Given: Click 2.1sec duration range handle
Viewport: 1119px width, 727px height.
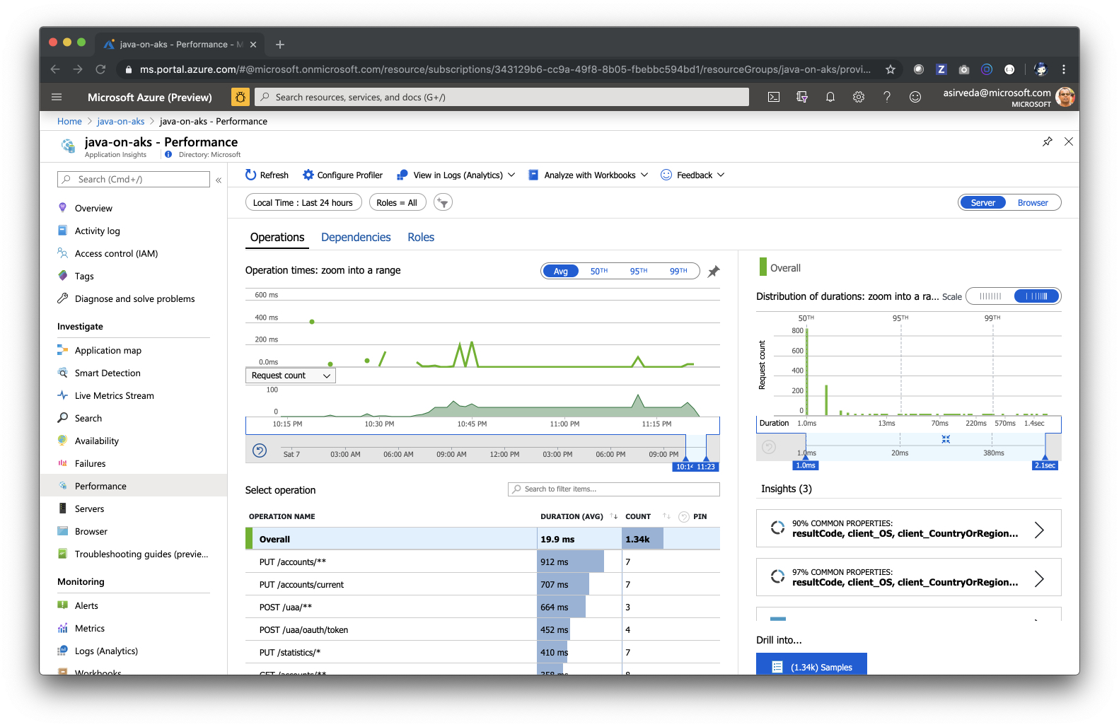Looking at the screenshot, I should (1045, 465).
